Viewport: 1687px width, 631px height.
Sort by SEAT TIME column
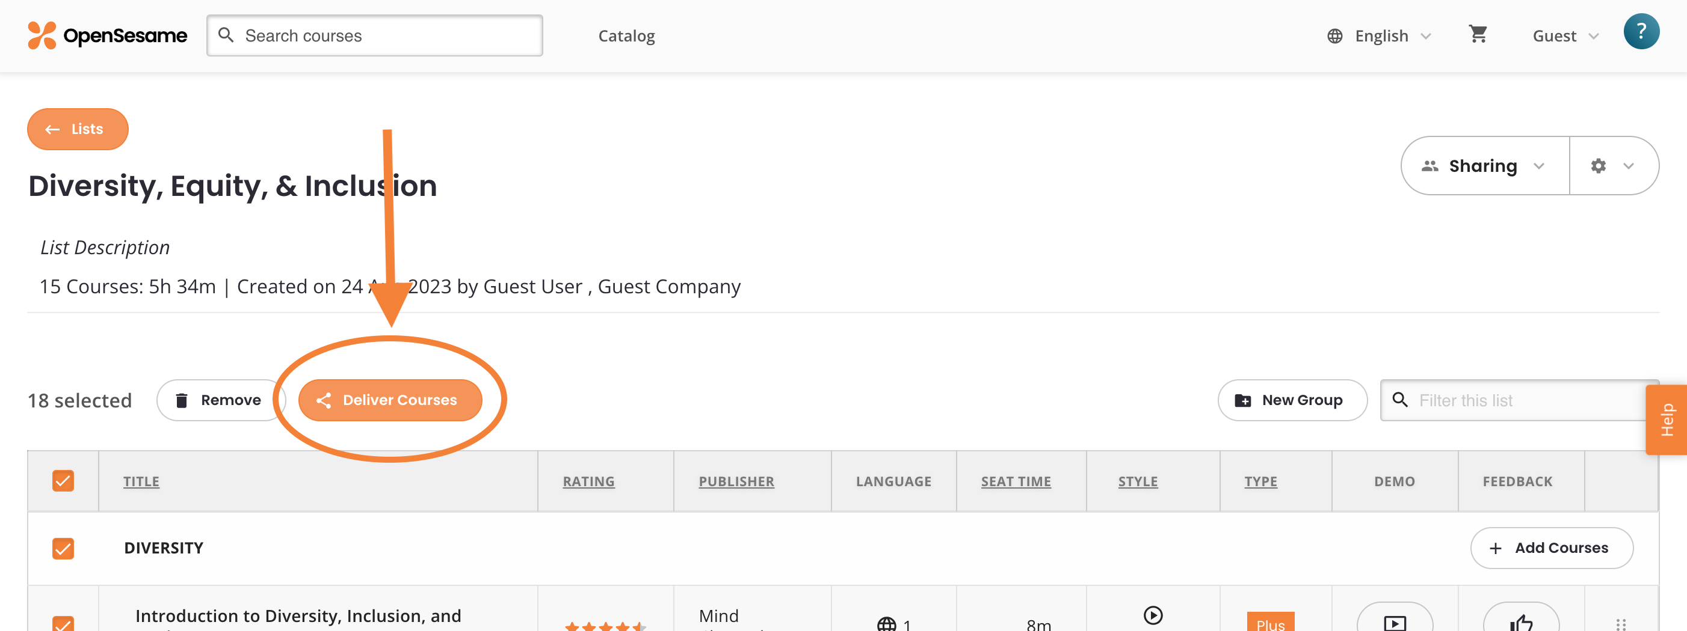(1016, 481)
